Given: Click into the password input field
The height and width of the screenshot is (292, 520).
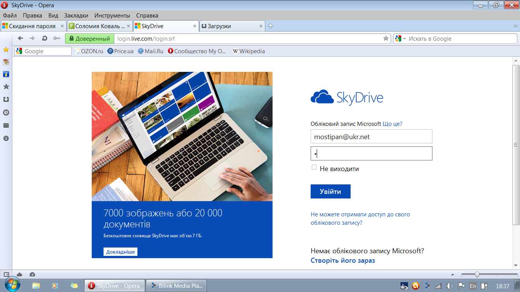Looking at the screenshot, I should pyautogui.click(x=372, y=154).
